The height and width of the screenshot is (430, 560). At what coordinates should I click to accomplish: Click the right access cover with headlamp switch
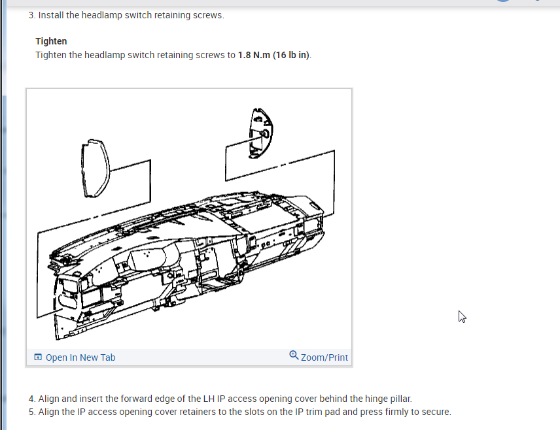261,133
